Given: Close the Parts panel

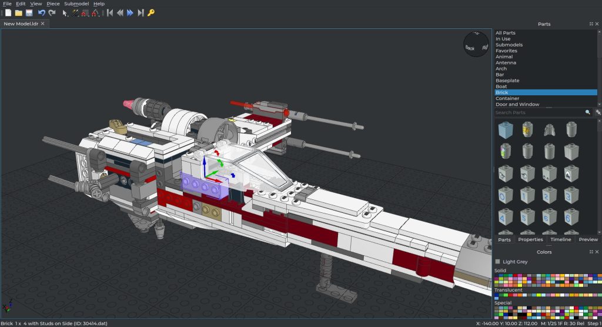Looking at the screenshot, I should tap(597, 24).
